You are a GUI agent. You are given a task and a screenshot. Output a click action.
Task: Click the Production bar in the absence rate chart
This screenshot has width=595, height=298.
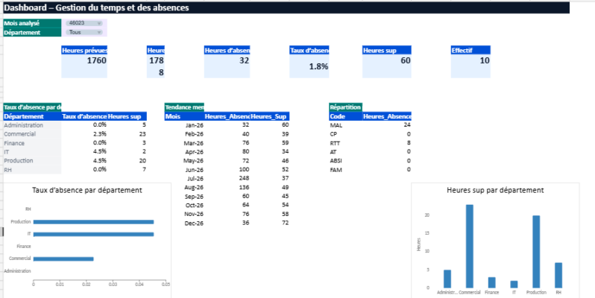click(93, 222)
